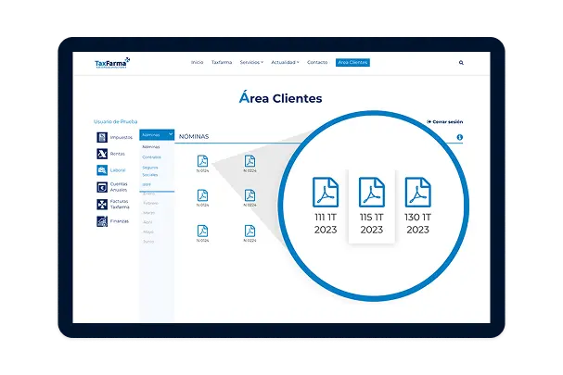Go to the Finanzas icon
Image resolution: width=563 pixels, height=375 pixels.
point(103,221)
